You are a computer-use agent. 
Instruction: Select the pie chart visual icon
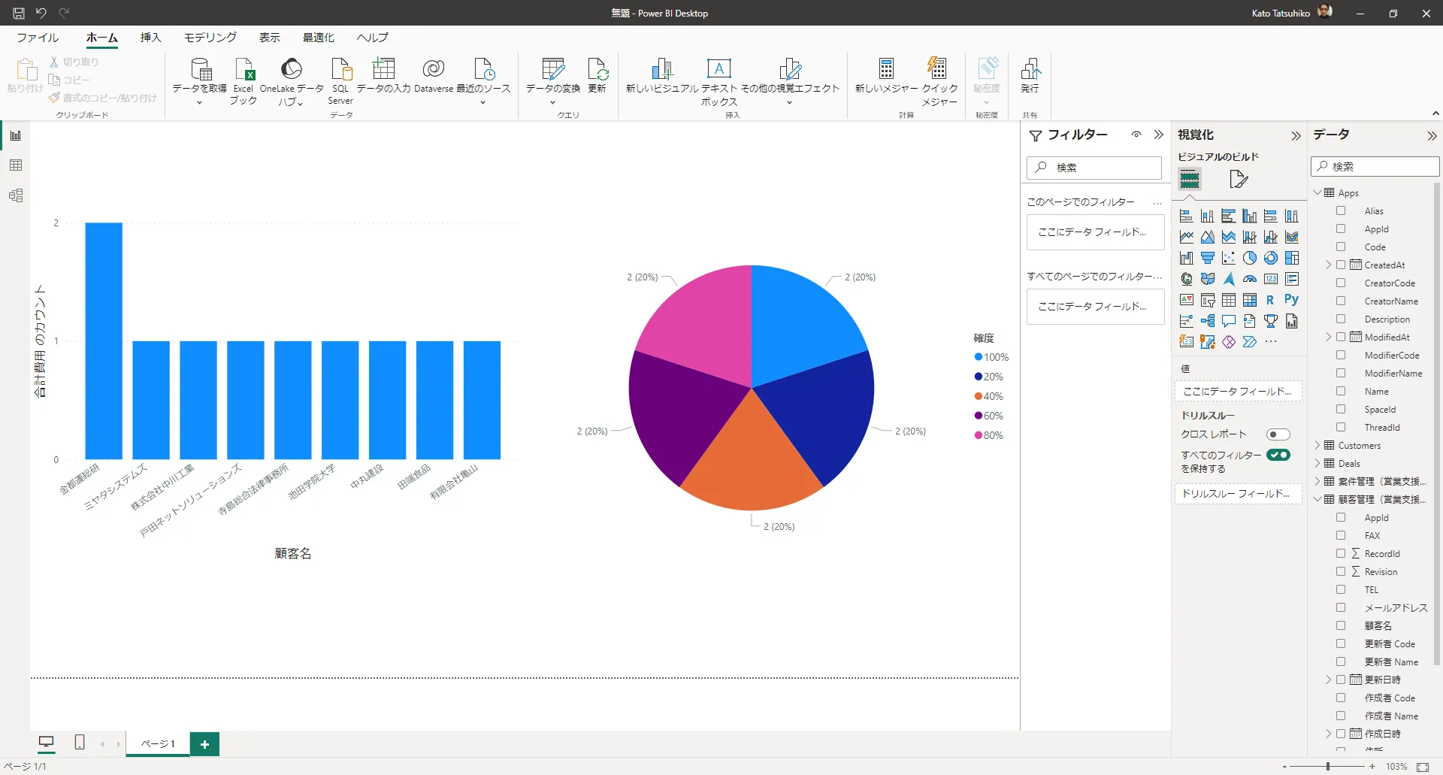[1250, 258]
